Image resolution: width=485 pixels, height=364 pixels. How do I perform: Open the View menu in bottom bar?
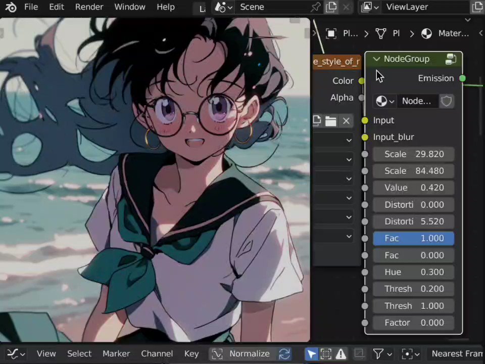pyautogui.click(x=46, y=353)
